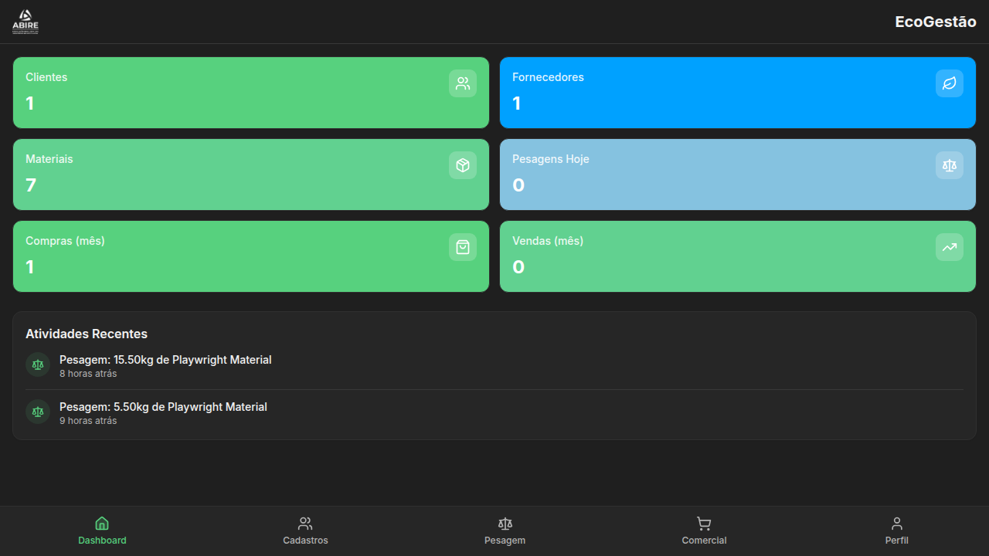Click the trending arrow icon on Vendas card
Viewport: 989px width, 556px height.
point(949,247)
